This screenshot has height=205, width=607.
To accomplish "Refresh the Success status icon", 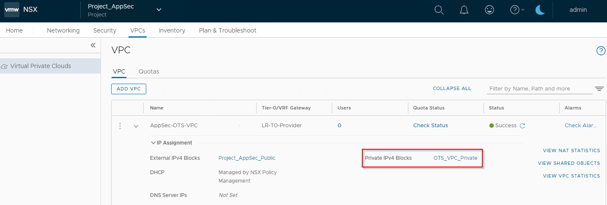I will click(522, 126).
